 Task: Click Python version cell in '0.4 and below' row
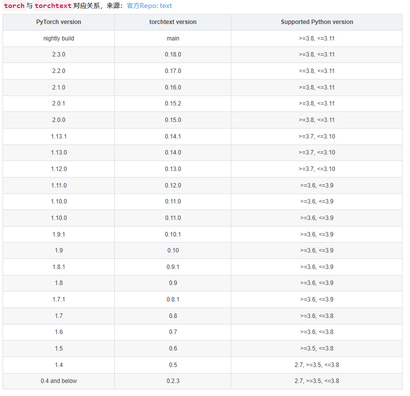[x=317, y=381]
